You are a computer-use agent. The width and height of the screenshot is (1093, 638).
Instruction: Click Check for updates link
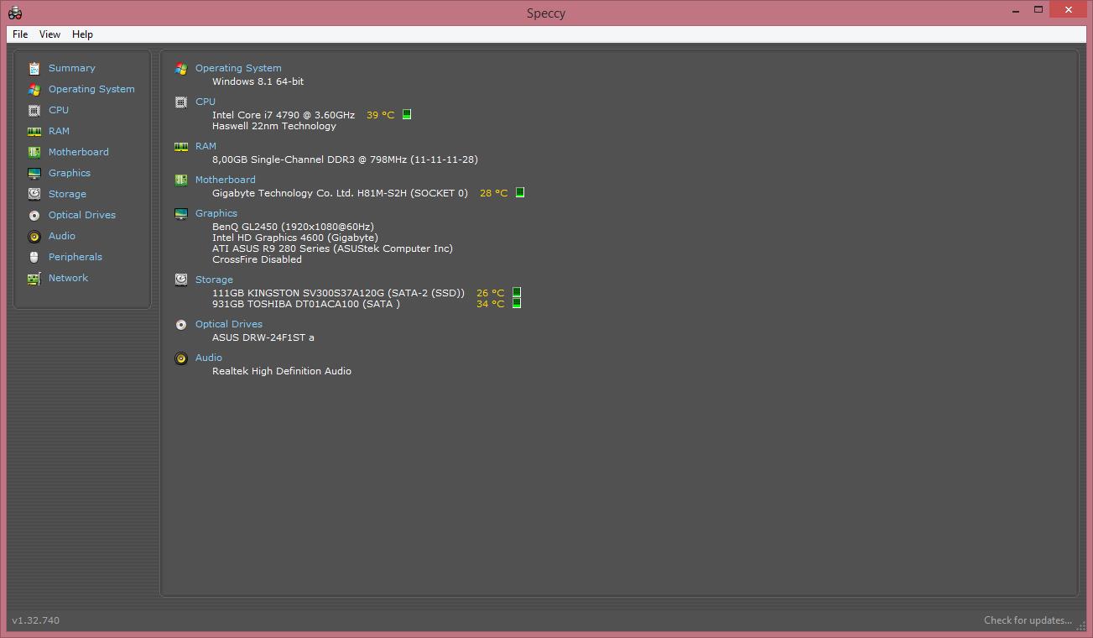(x=1028, y=620)
